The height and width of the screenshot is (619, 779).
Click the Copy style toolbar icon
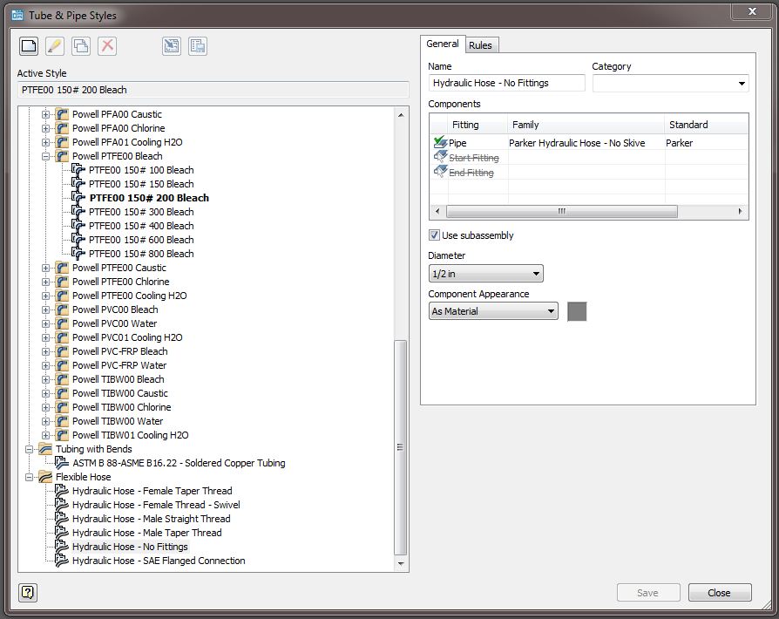[81, 46]
